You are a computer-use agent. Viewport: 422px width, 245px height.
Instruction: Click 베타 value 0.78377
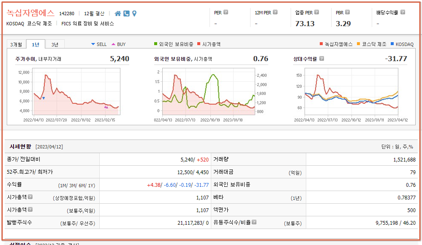407,197
